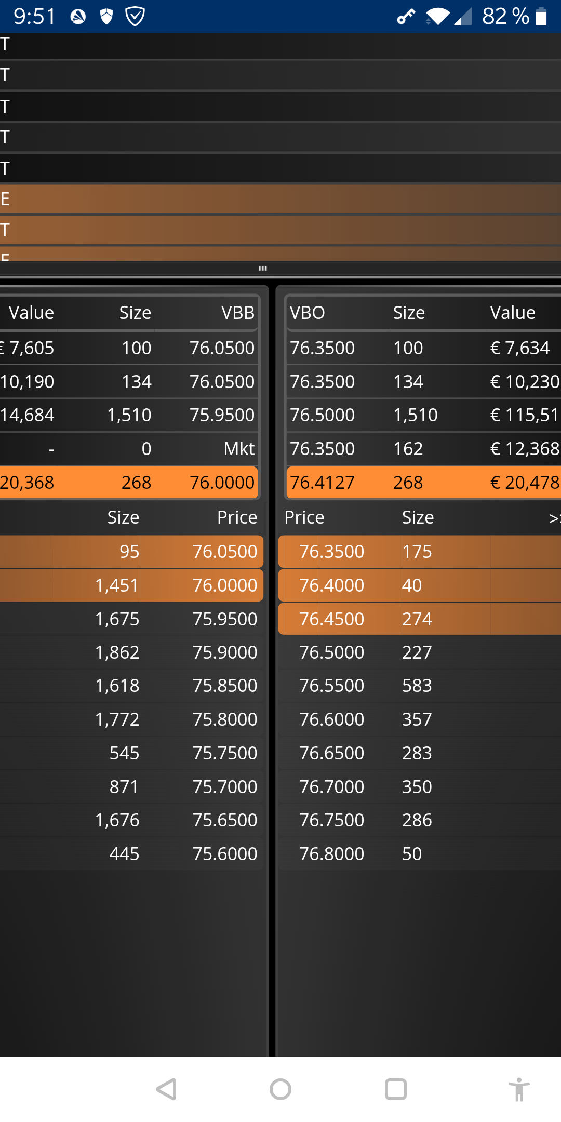Select bid level 75.8500

point(131,686)
